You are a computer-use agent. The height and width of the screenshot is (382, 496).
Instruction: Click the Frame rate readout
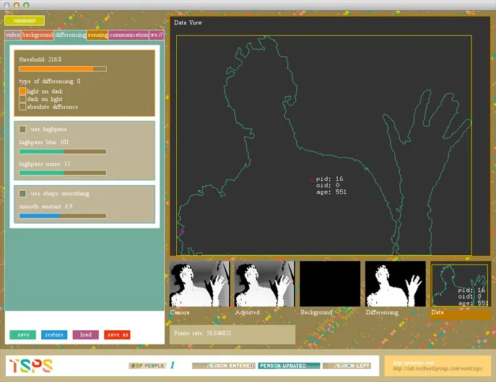(232, 334)
